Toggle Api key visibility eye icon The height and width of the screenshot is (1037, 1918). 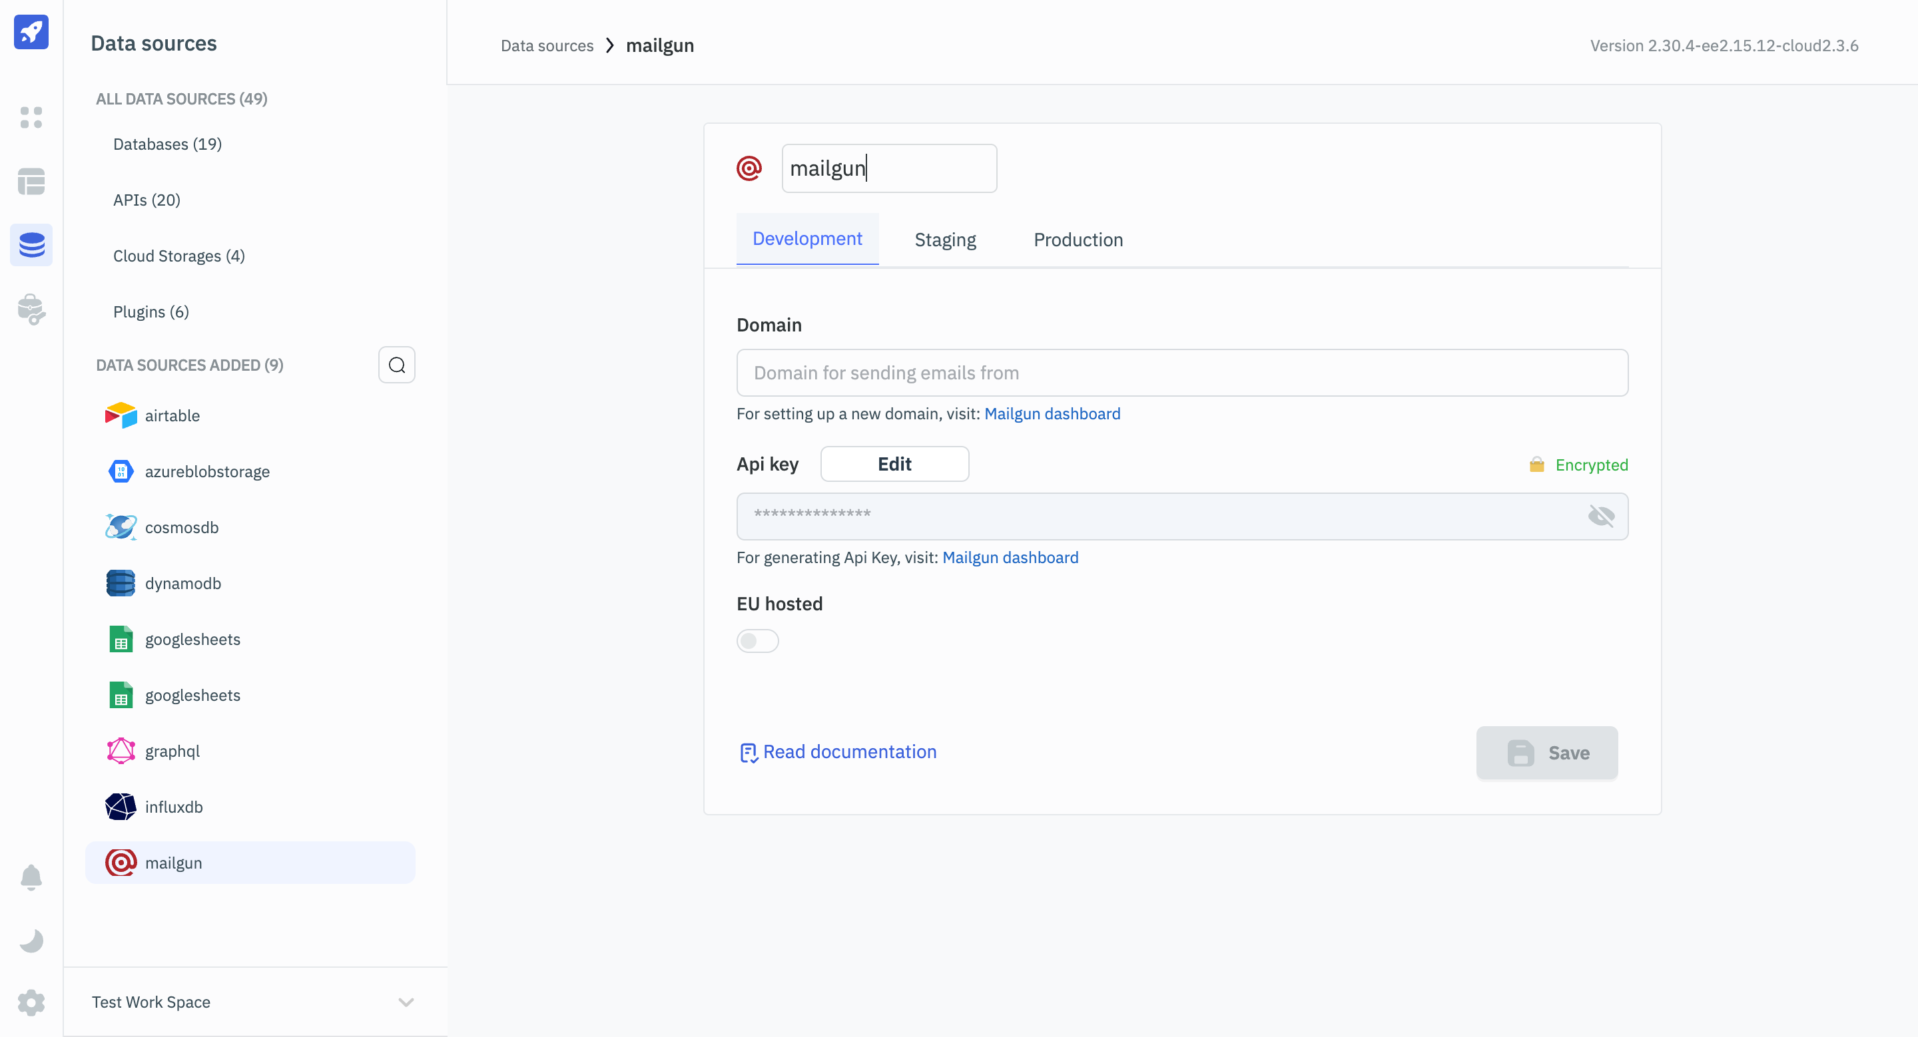(1601, 516)
